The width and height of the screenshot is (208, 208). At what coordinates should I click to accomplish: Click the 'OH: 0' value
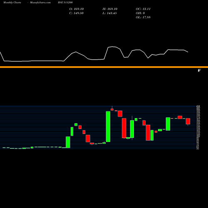click(140, 13)
